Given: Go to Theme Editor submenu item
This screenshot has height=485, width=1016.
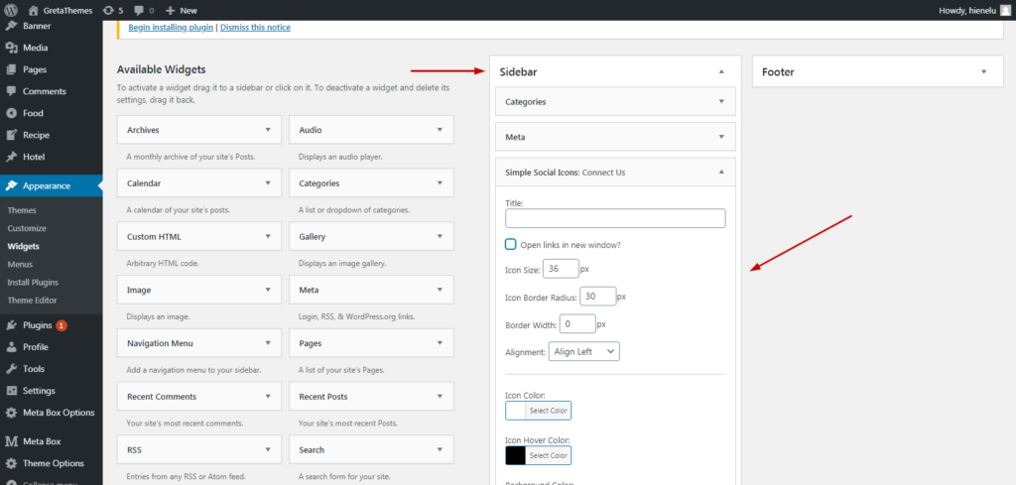Looking at the screenshot, I should (33, 301).
